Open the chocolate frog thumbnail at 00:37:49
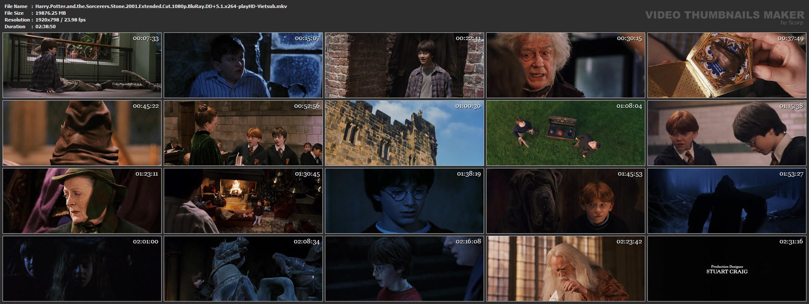This screenshot has width=809, height=304. point(727,65)
